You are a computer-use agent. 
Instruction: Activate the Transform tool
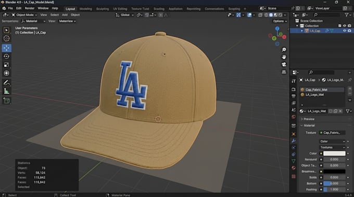point(6,73)
